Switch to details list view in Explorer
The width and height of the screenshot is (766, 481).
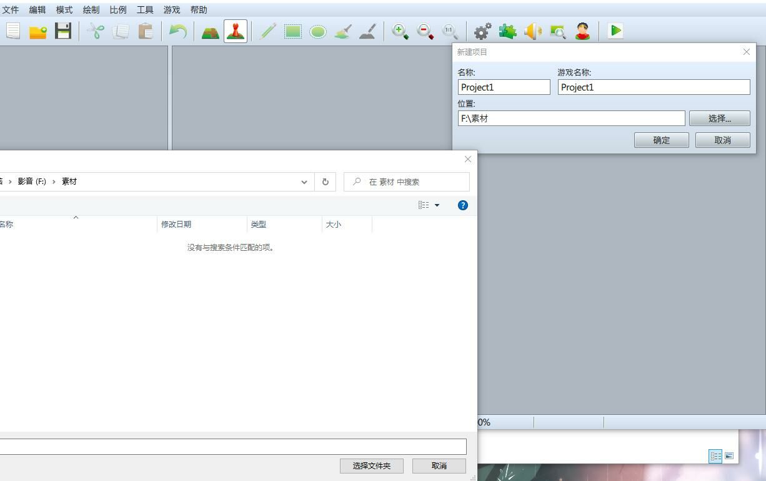point(715,456)
